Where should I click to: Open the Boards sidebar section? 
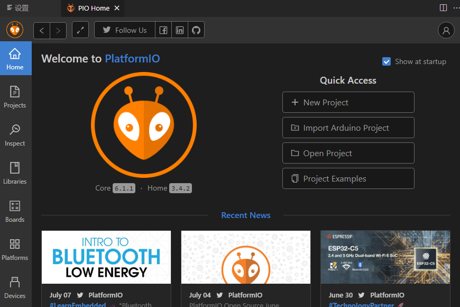pos(15,211)
